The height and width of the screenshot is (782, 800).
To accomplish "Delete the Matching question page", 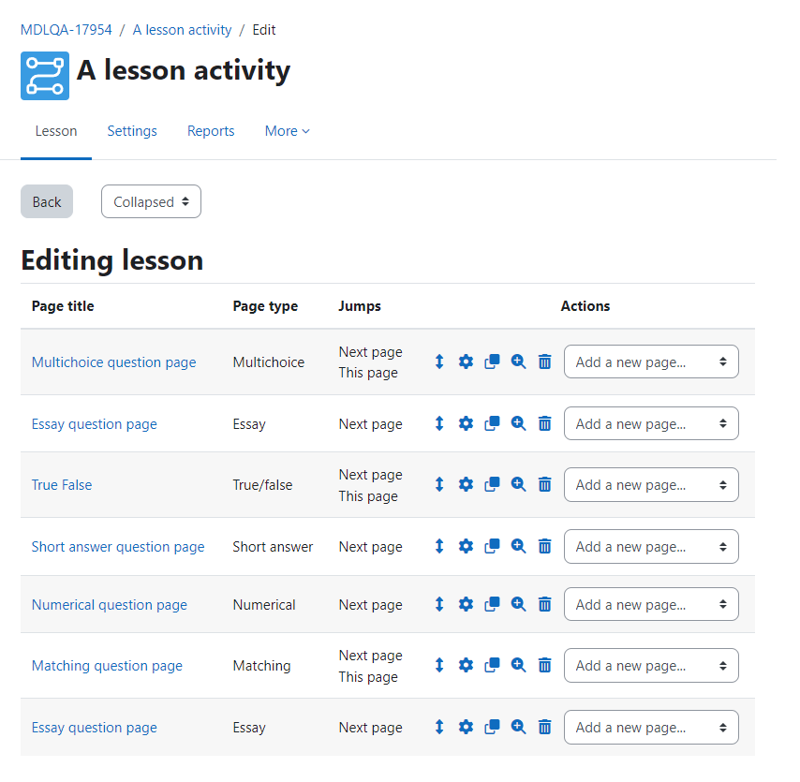I will (x=545, y=665).
